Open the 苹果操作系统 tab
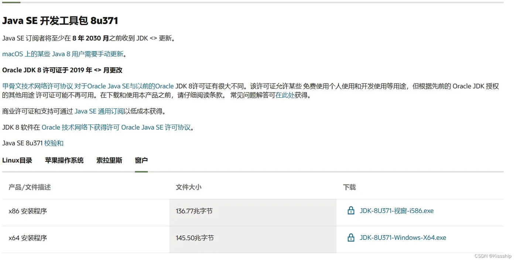Screen dimensions: 517x262 64,161
